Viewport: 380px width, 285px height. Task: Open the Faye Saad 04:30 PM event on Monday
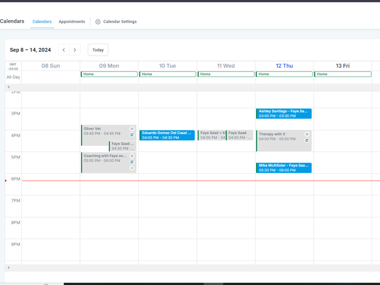pyautogui.click(x=123, y=146)
